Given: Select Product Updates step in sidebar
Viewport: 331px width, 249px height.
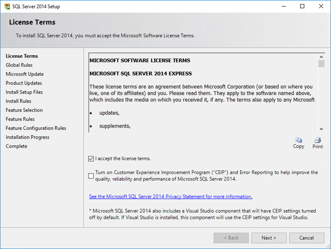Looking at the screenshot, I should [x=24, y=83].
